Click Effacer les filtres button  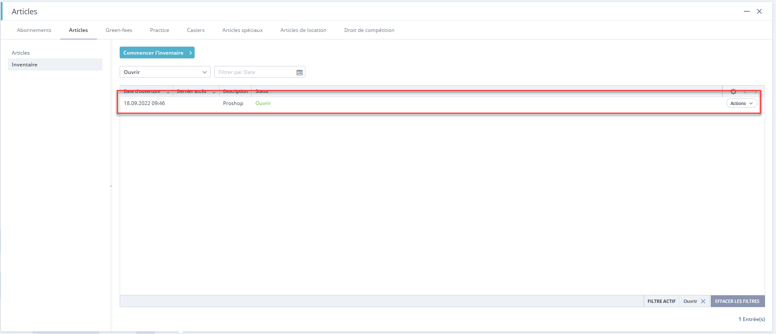[737, 301]
